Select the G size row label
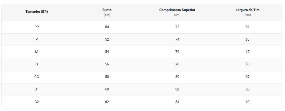Image resolution: width=285 pixels, height=111 pixels. [37, 64]
